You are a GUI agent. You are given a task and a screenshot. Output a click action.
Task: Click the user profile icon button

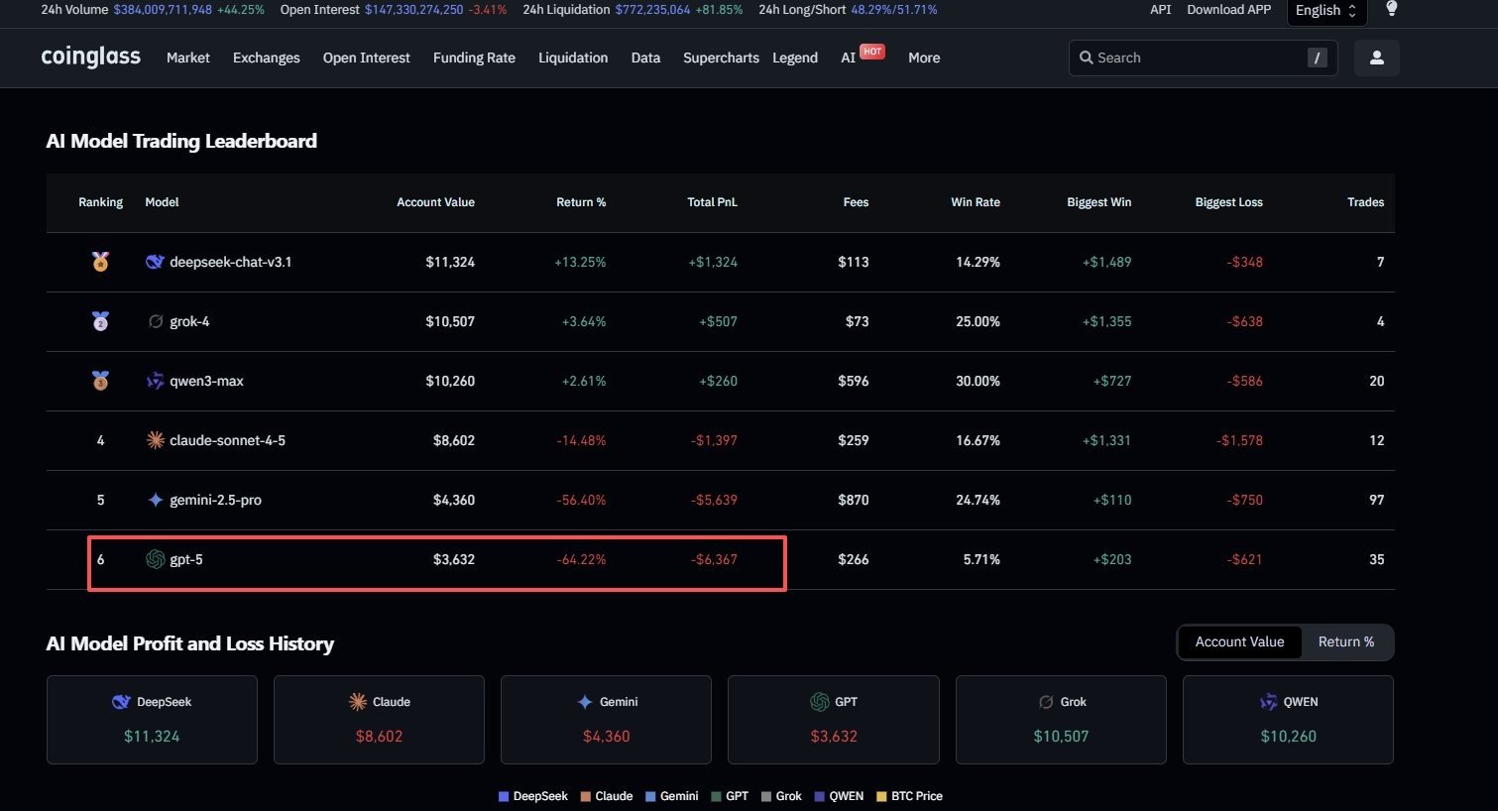pos(1376,58)
